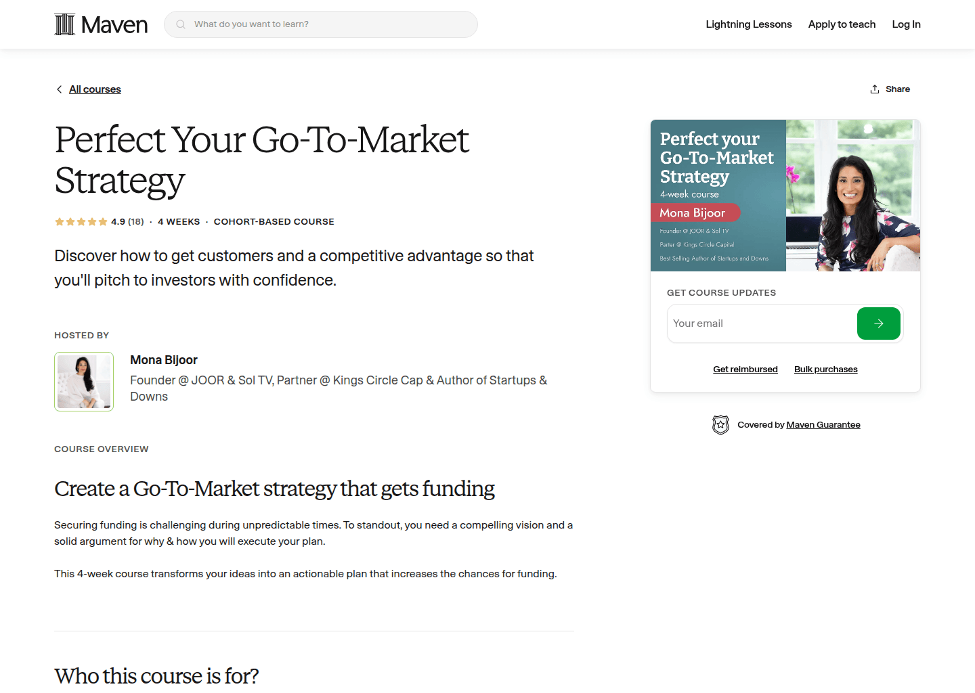975x693 pixels.
Task: Click the Get reimbursed link
Action: [x=745, y=369]
